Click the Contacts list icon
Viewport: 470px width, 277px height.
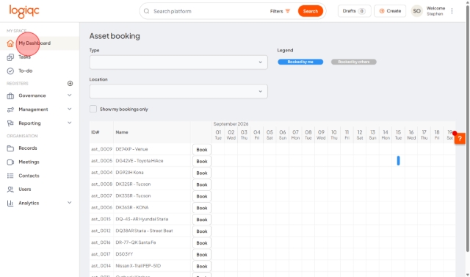click(x=10, y=176)
